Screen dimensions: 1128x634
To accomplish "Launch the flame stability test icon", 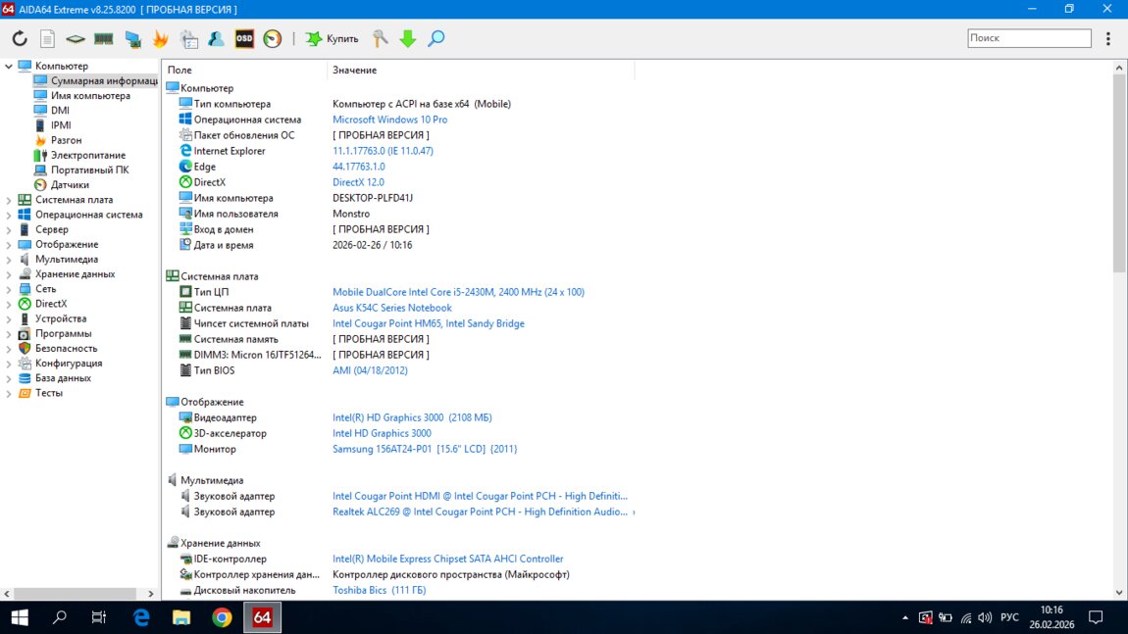I will (x=161, y=39).
